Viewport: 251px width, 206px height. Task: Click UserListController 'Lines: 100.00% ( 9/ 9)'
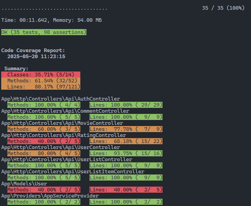[126, 165]
